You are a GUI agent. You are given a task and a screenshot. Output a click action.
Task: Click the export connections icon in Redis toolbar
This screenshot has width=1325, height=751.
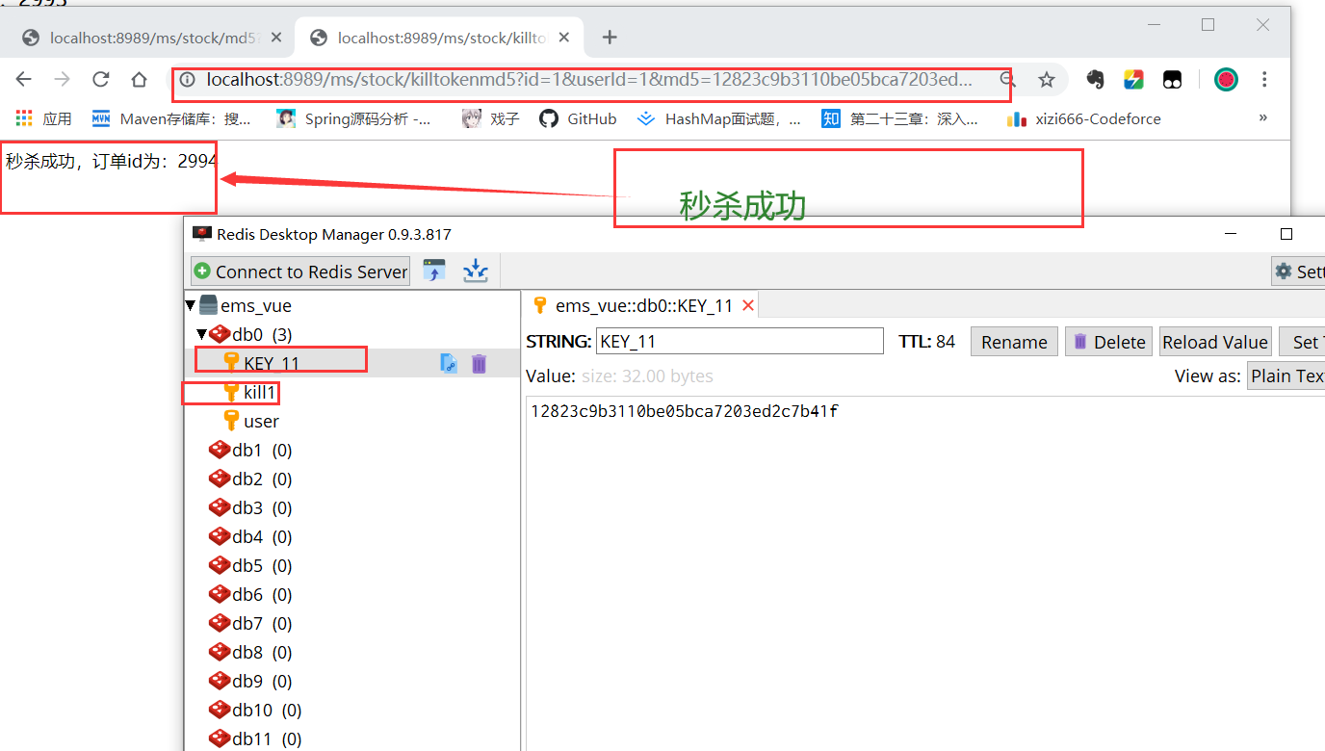pos(476,271)
